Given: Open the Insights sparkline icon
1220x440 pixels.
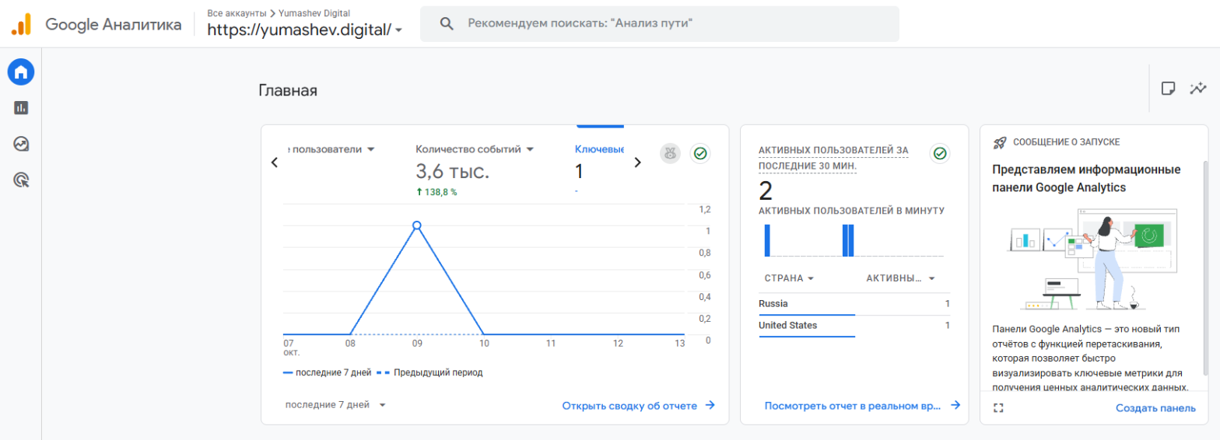Looking at the screenshot, I should 1198,89.
